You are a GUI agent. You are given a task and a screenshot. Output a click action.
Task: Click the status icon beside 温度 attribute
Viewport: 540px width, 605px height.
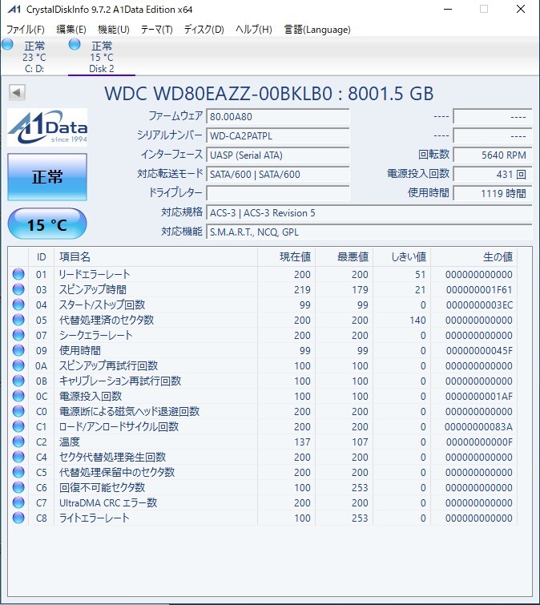[x=18, y=442]
